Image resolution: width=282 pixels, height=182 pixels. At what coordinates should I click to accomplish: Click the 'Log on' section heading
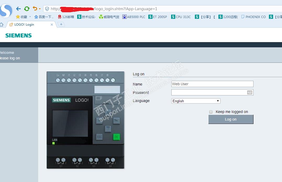(x=138, y=74)
